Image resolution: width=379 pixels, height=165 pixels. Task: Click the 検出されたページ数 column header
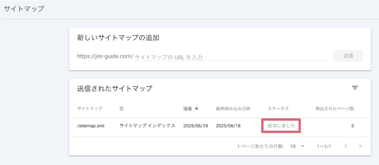(335, 108)
